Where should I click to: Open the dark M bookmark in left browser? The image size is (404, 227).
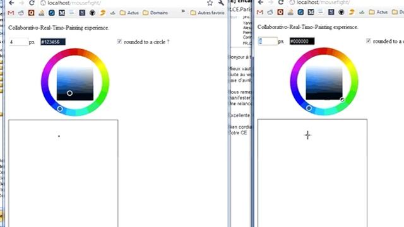(x=62, y=13)
